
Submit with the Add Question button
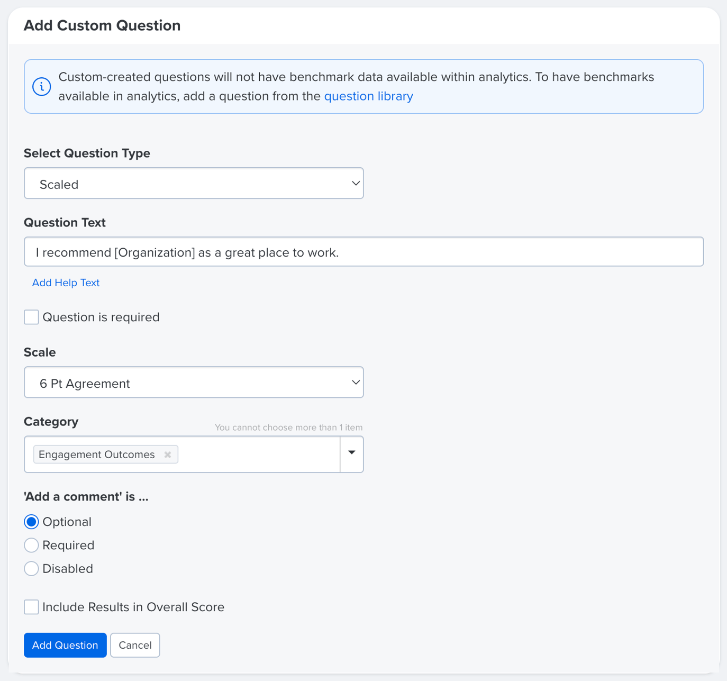click(x=65, y=645)
